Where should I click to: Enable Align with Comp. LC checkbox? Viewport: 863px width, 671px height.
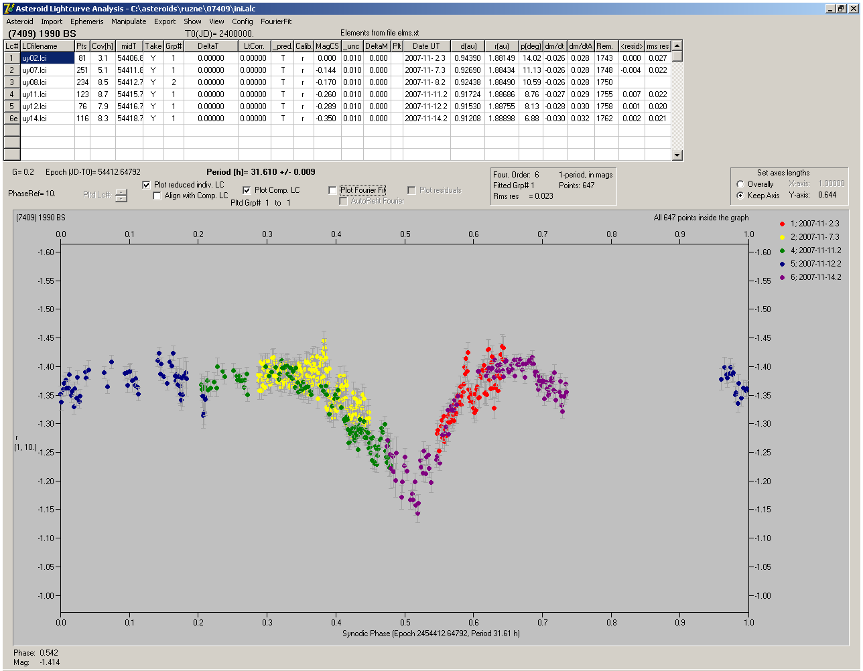click(x=157, y=196)
